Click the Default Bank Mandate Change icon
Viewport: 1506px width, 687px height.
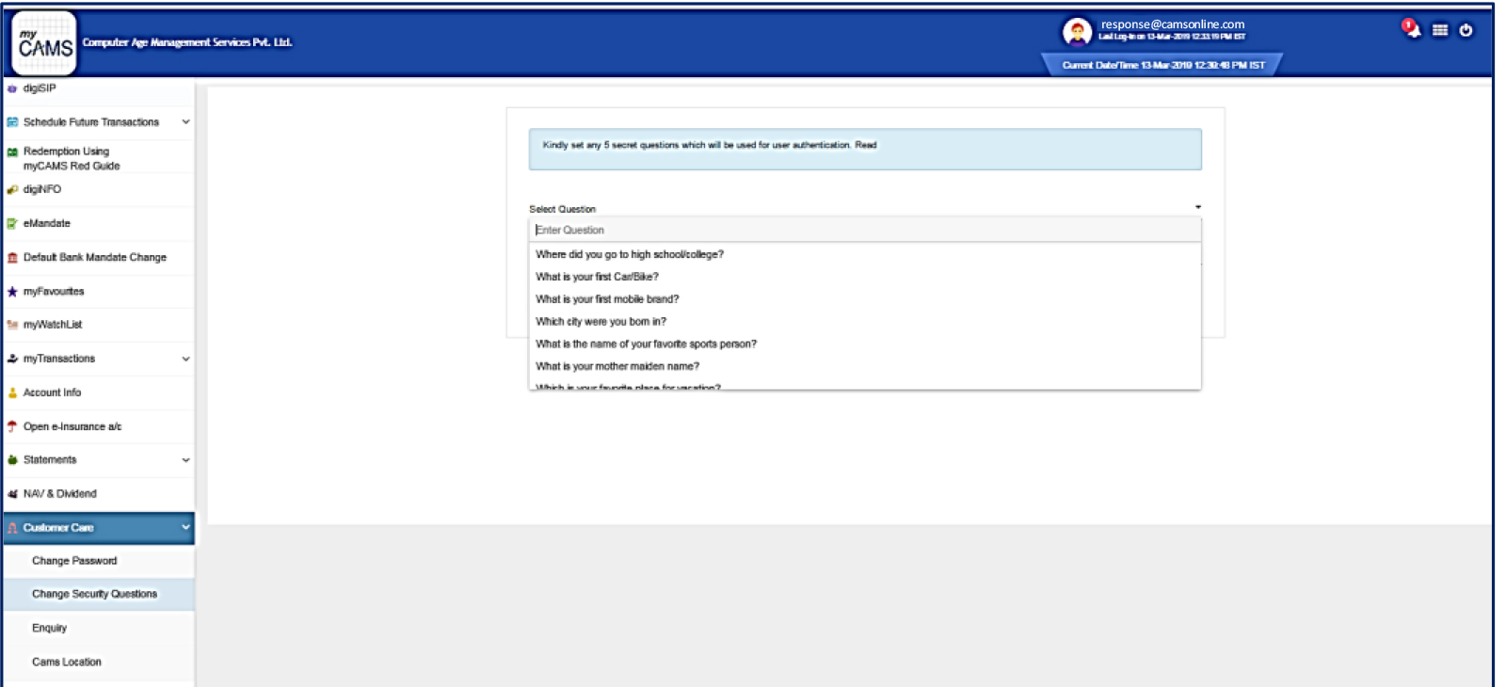tap(12, 258)
